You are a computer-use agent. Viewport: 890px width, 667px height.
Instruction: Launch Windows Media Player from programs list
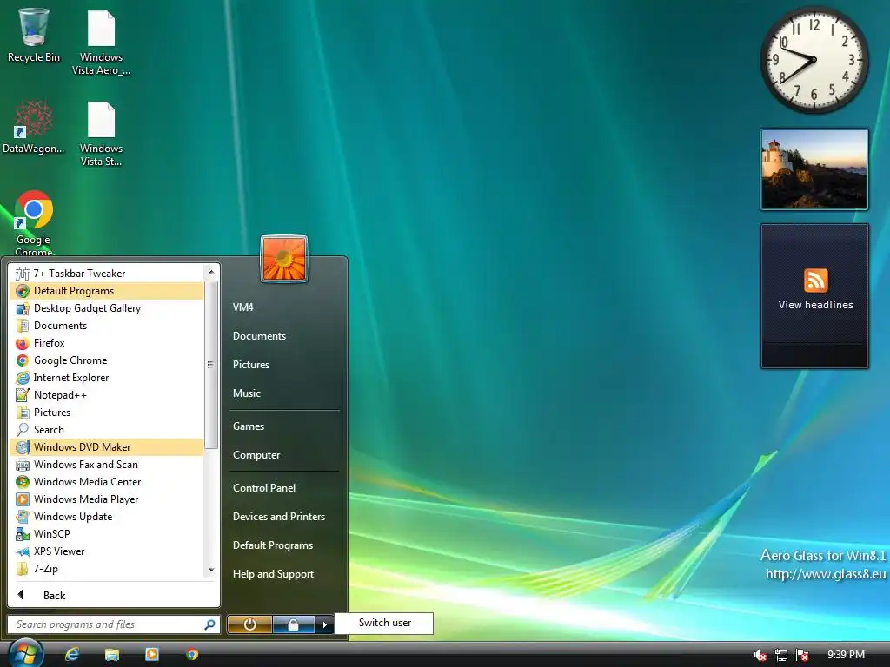(x=107, y=499)
